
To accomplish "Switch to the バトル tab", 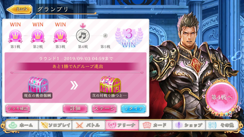I will click(x=89, y=125).
